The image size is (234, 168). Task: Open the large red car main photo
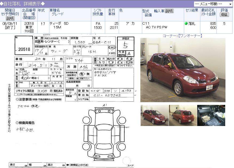click(183, 70)
